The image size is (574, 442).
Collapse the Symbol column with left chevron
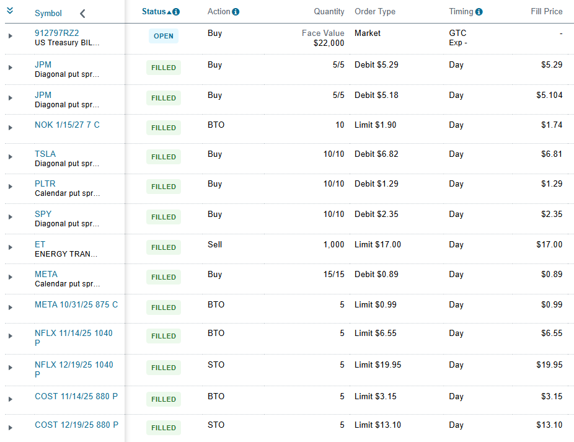[x=82, y=14]
